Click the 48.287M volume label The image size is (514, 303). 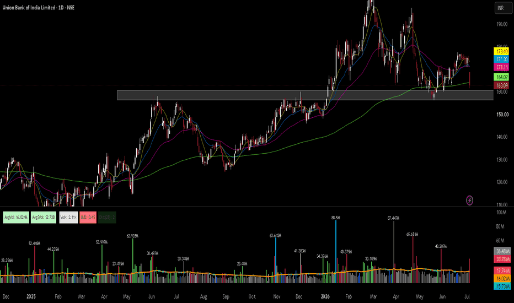coord(441,246)
